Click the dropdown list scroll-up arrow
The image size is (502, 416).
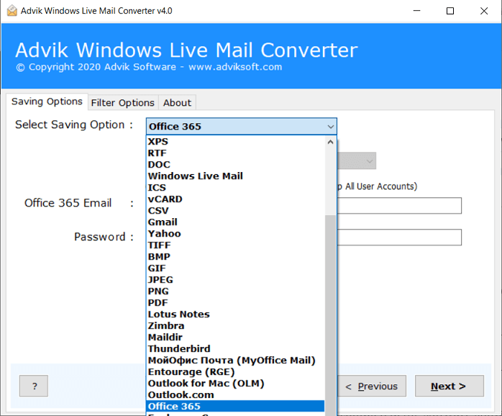[330, 142]
